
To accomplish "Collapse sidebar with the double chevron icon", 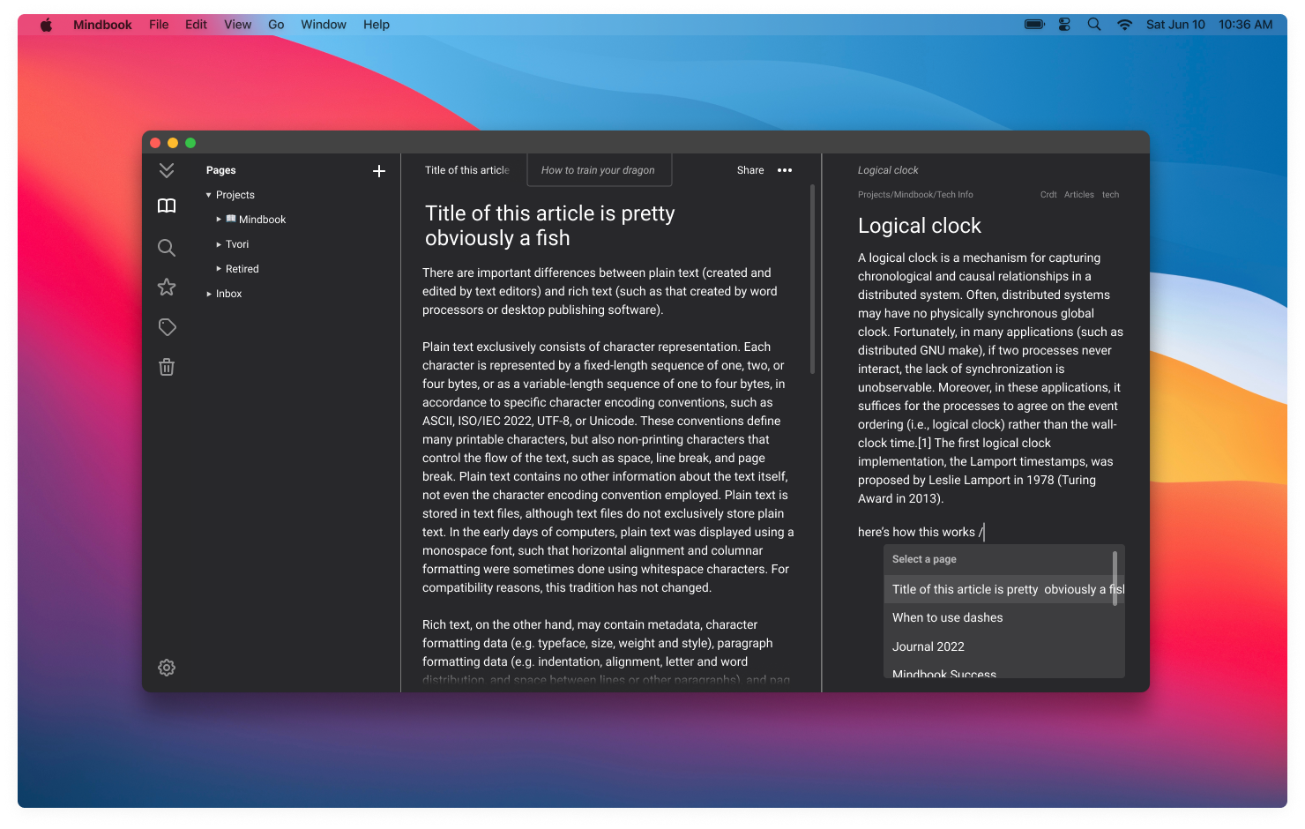I will click(167, 170).
